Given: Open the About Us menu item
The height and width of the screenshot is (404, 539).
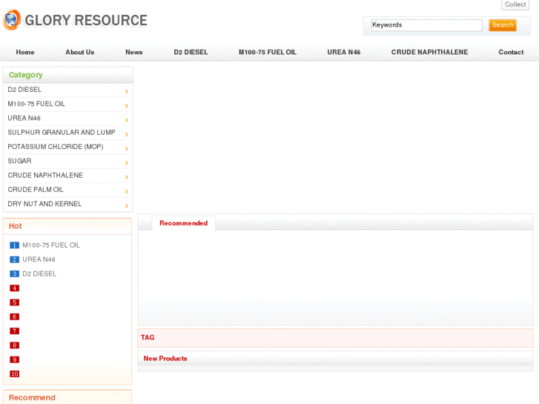Looking at the screenshot, I should click(79, 53).
